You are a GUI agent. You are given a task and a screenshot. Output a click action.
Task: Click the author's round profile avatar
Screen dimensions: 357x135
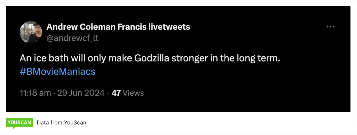point(30,32)
